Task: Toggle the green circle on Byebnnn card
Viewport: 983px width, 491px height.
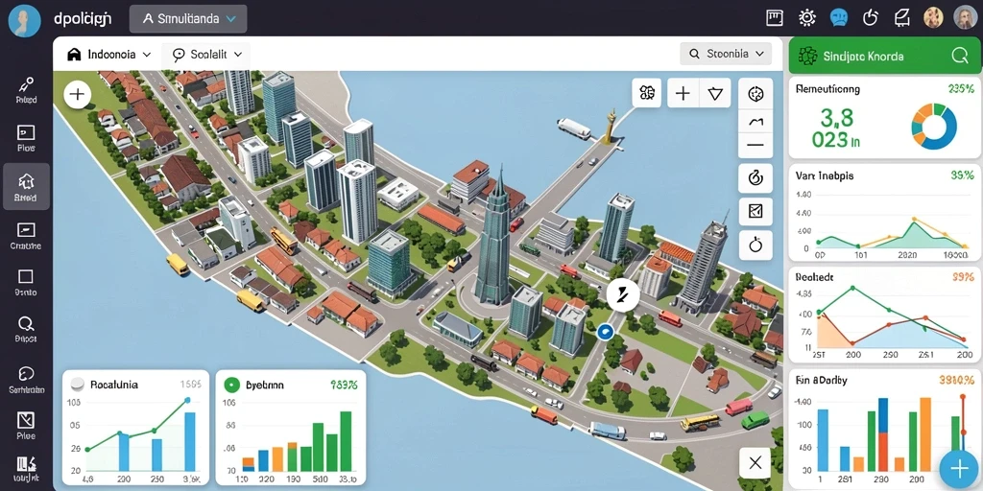Action: coord(232,384)
